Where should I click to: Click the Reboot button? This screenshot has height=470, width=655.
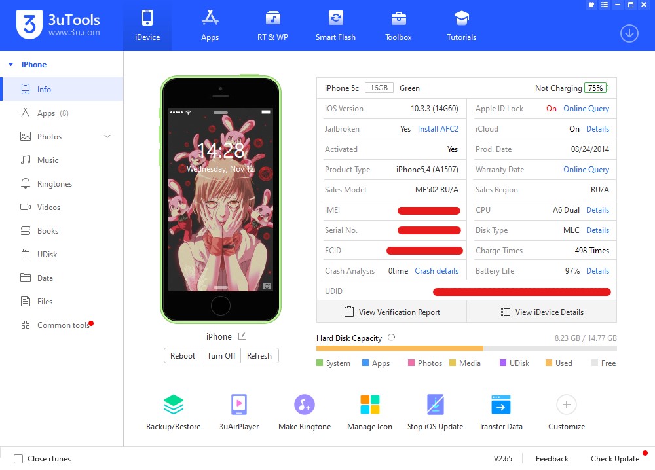pos(182,355)
